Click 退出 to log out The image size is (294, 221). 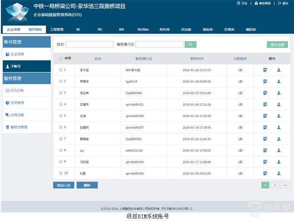tap(284, 3)
